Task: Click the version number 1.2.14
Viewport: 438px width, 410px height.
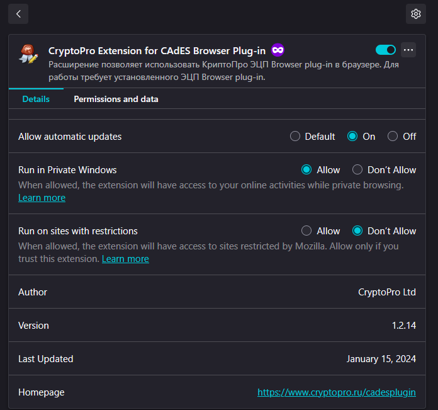Action: (404, 326)
